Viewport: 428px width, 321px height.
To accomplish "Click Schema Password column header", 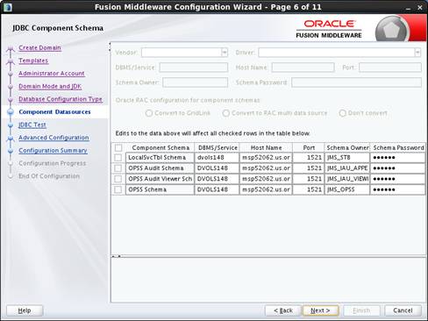I will [398, 147].
